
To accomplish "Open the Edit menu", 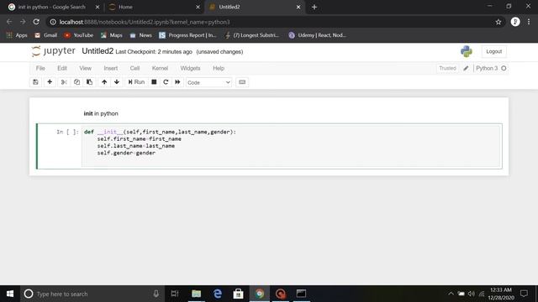I will pos(62,68).
